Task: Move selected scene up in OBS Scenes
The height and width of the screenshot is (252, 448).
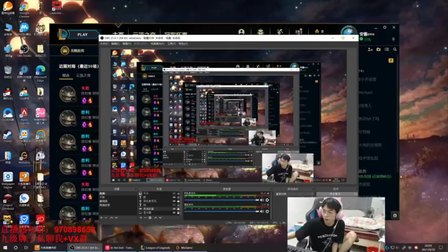Action: coord(111,218)
